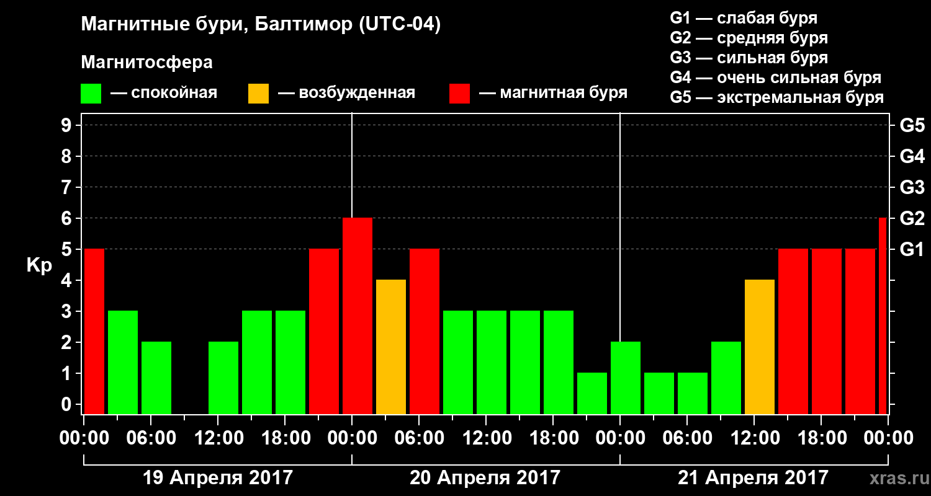Image resolution: width=931 pixels, height=496 pixels.
Task: Select the 'G2 — средняя буря' legend line
Action: click(x=749, y=38)
